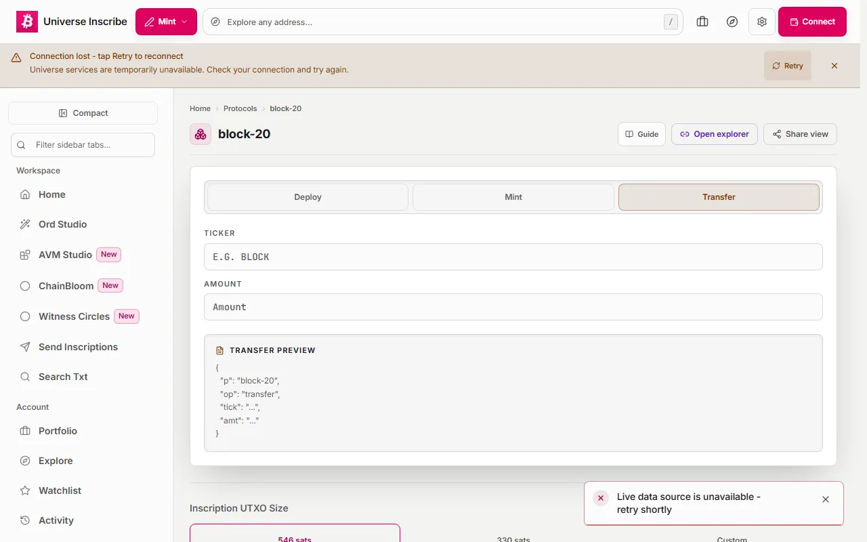Click the block-20 breadcrumb text
This screenshot has height=542, width=867.
click(x=286, y=108)
